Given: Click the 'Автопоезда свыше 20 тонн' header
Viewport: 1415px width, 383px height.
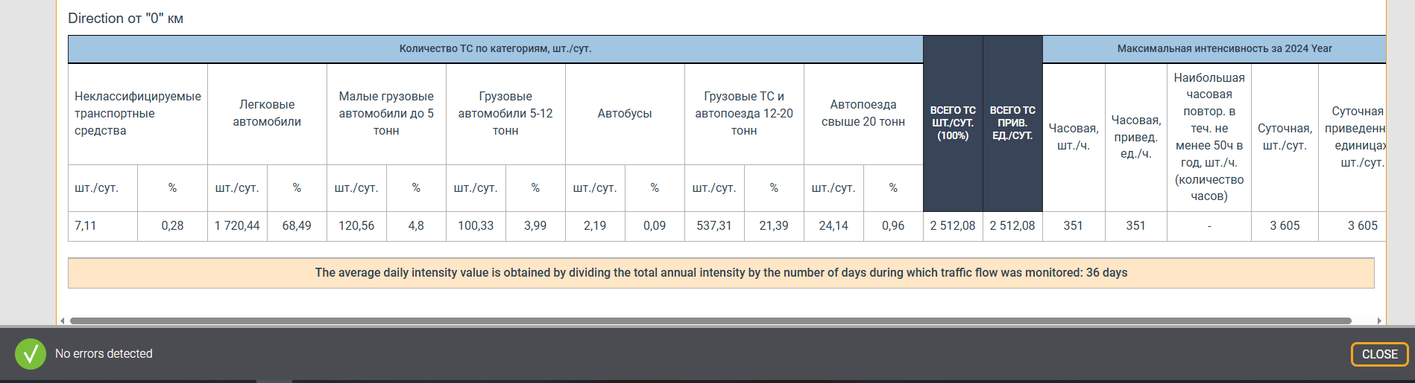Looking at the screenshot, I should click(863, 113).
